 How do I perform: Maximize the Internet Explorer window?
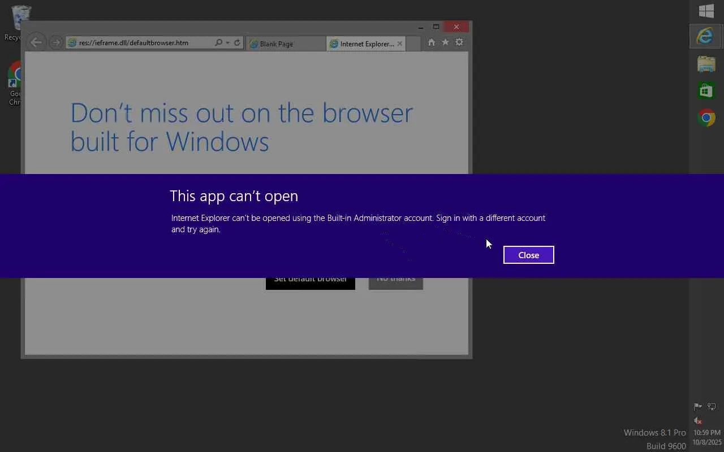[436, 27]
